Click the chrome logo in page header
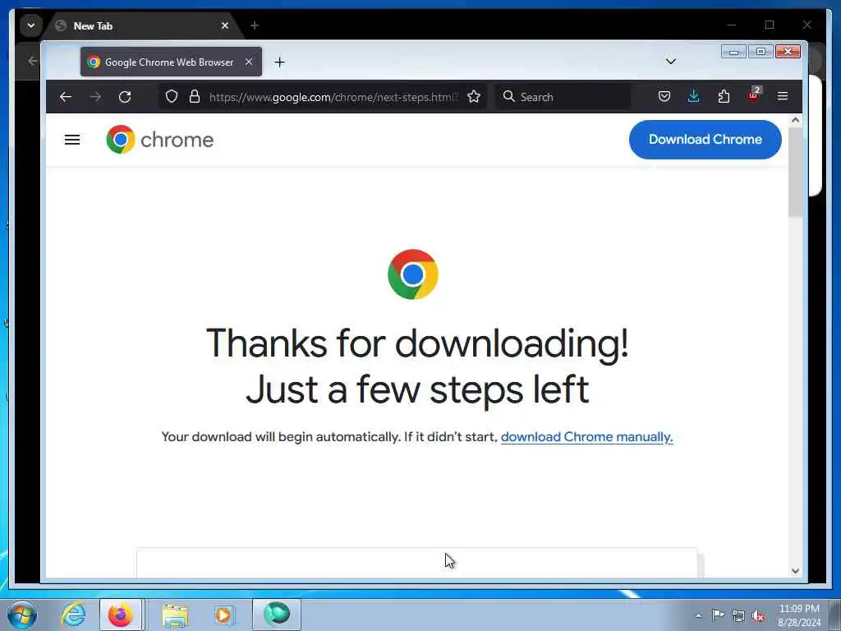This screenshot has height=631, width=841. tap(160, 140)
